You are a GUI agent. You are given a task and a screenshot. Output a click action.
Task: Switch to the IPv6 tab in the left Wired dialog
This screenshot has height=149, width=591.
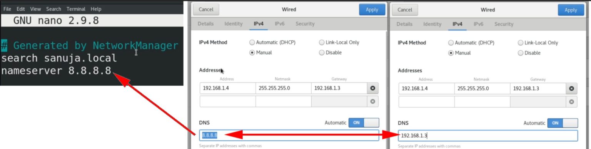click(280, 24)
